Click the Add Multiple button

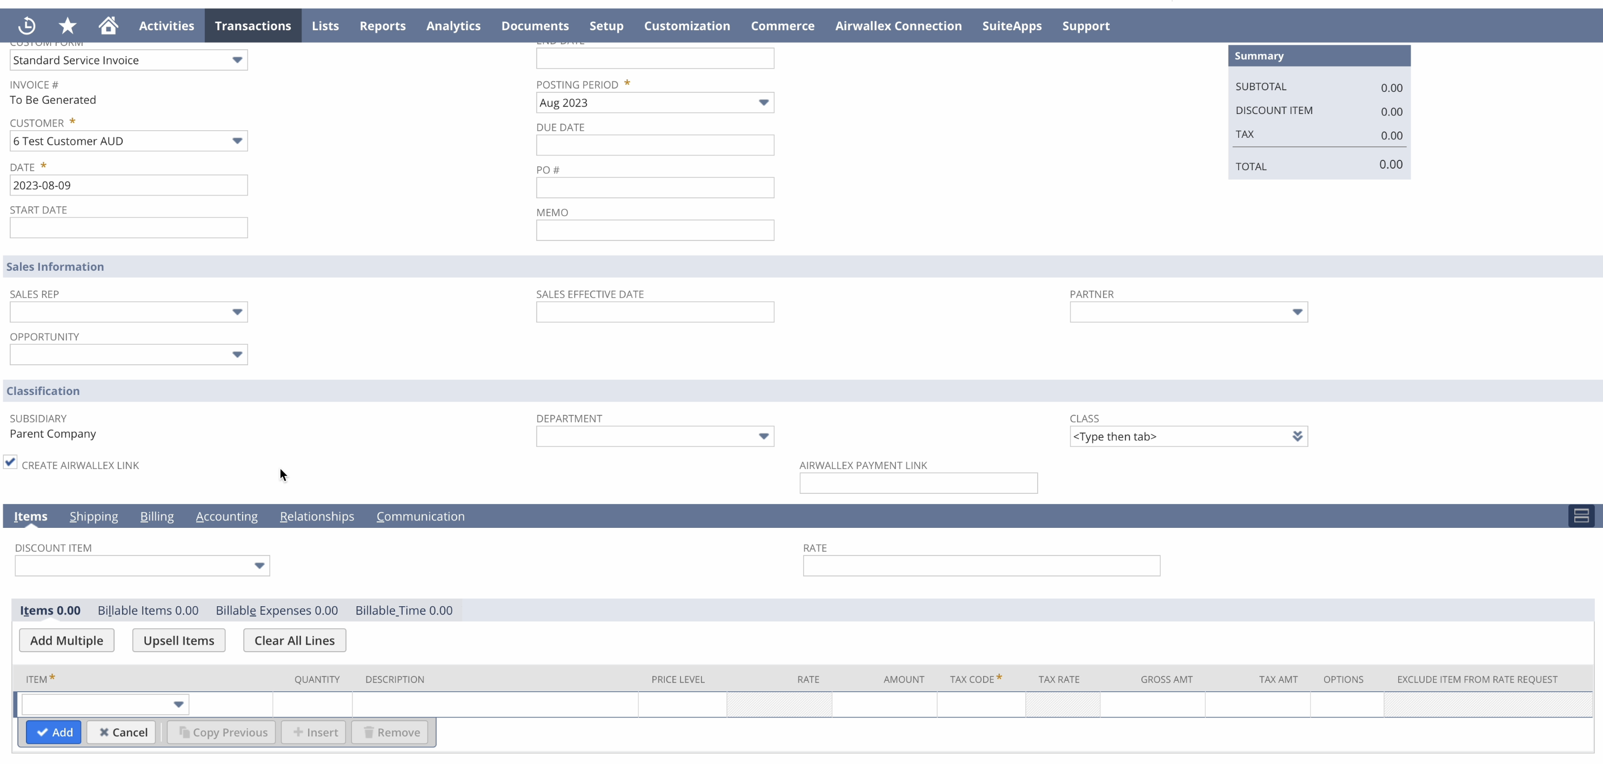(66, 640)
